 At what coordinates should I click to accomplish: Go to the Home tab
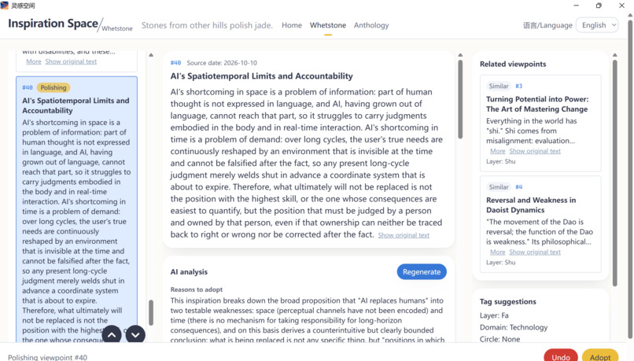point(292,25)
